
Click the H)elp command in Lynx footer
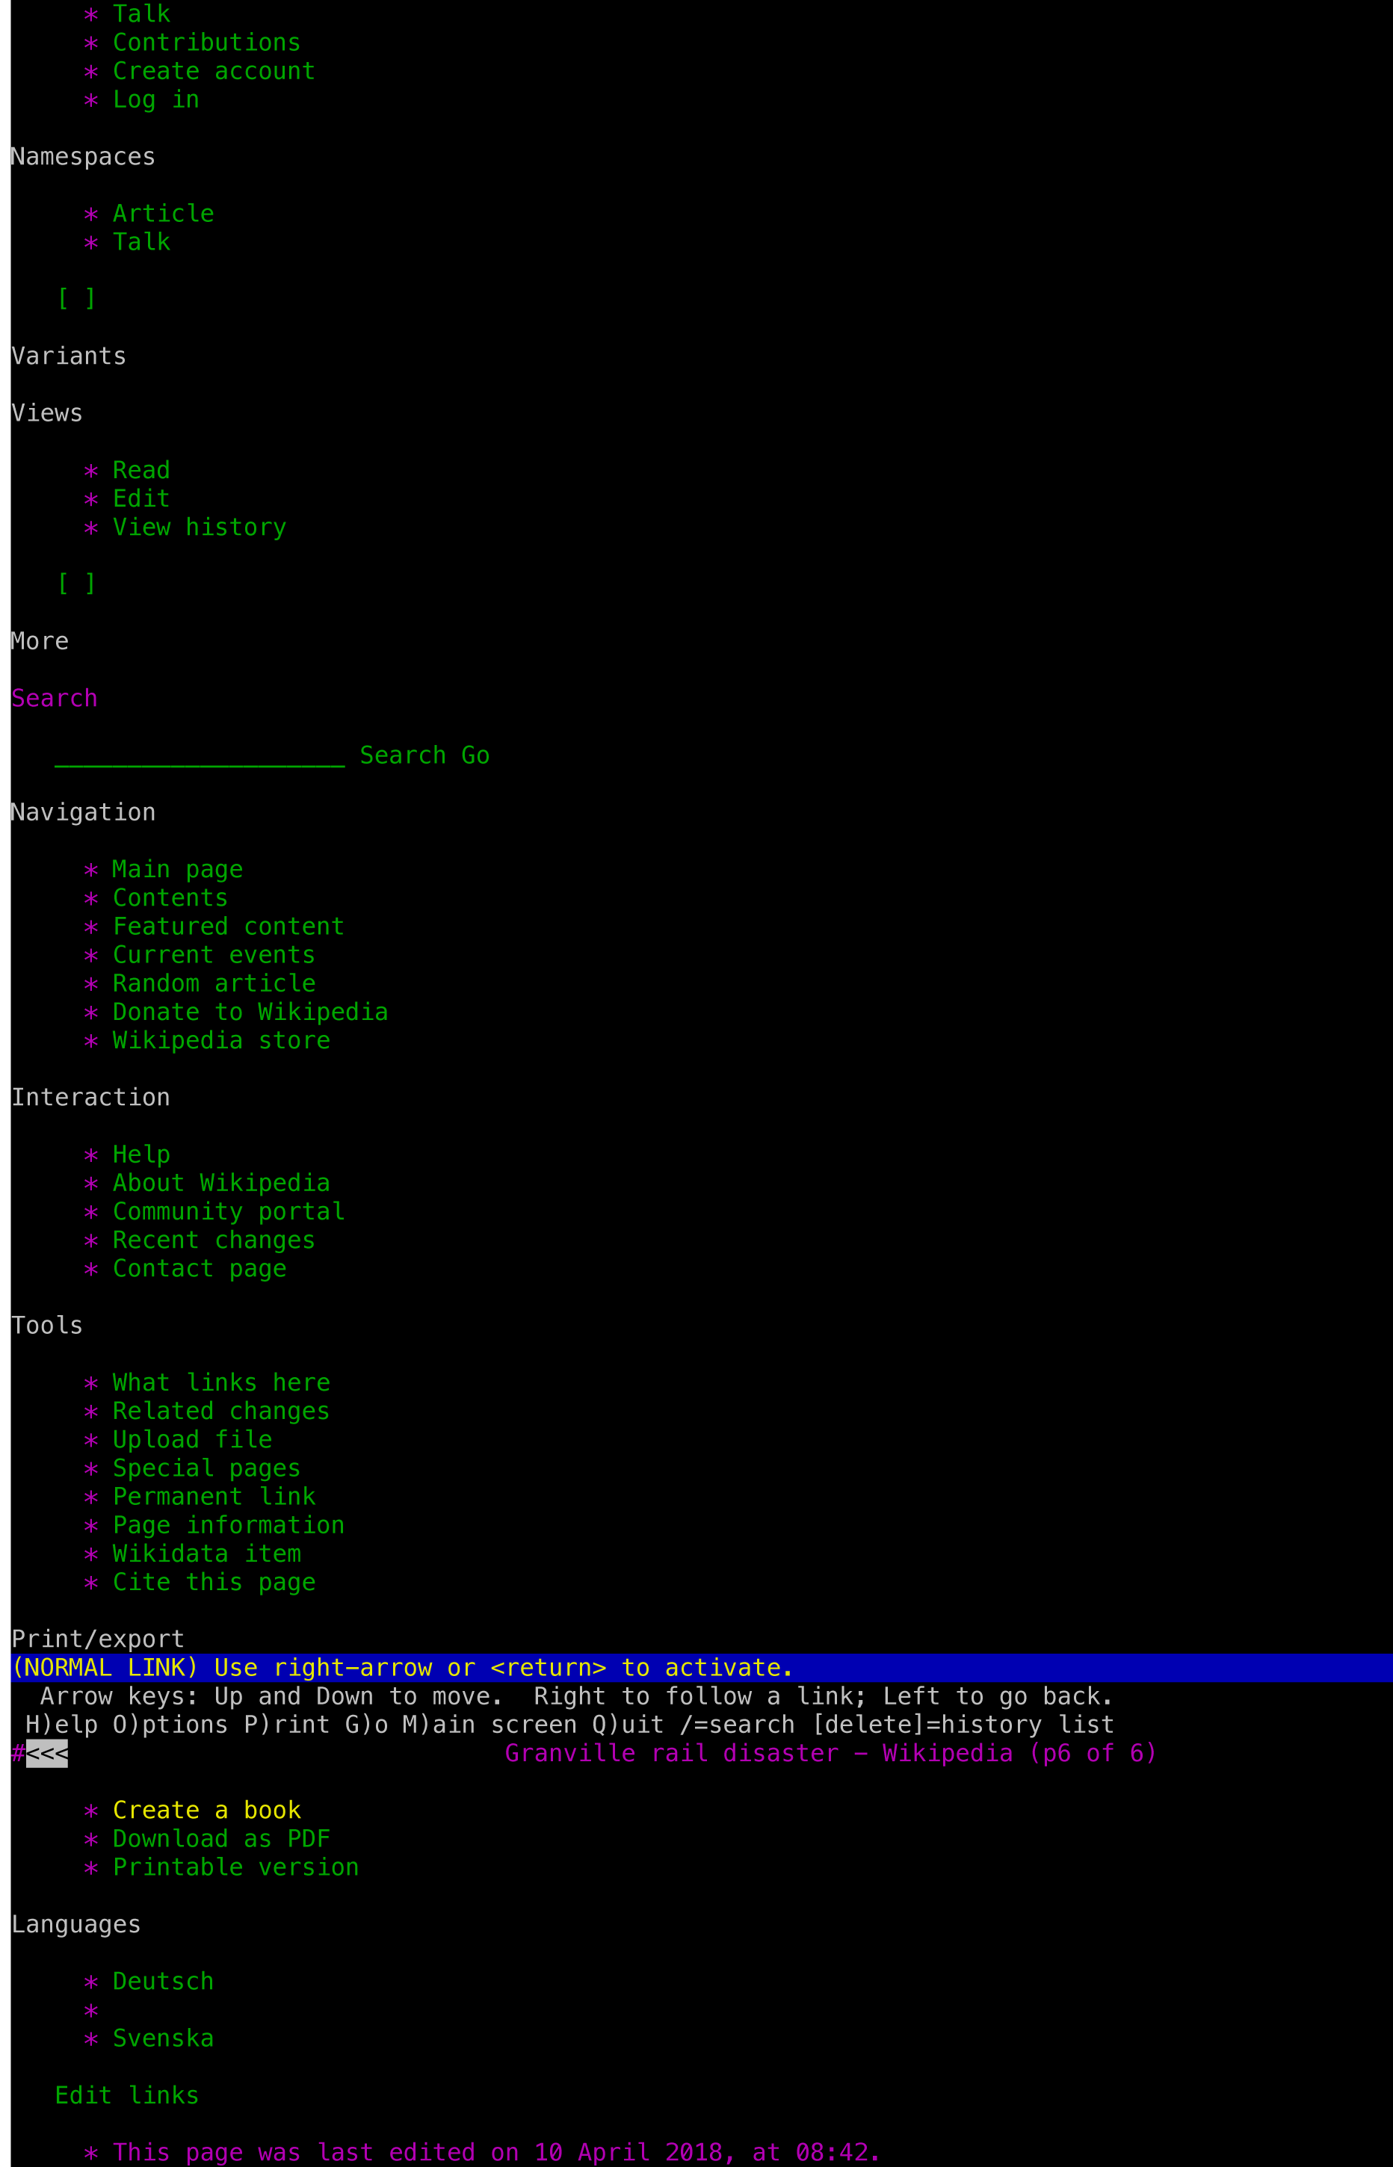[x=61, y=1725]
